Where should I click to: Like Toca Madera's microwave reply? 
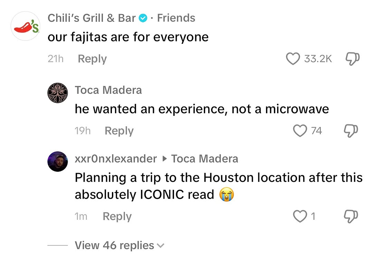pyautogui.click(x=300, y=131)
